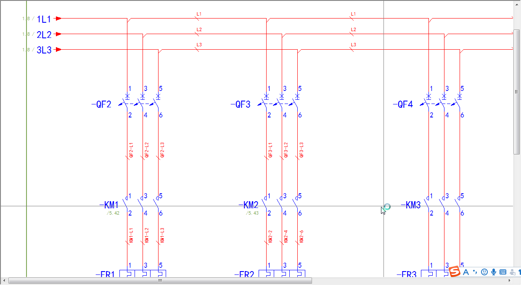Follow the /5.43 cross-reference under KM2
521x285 pixels.
tap(252, 213)
